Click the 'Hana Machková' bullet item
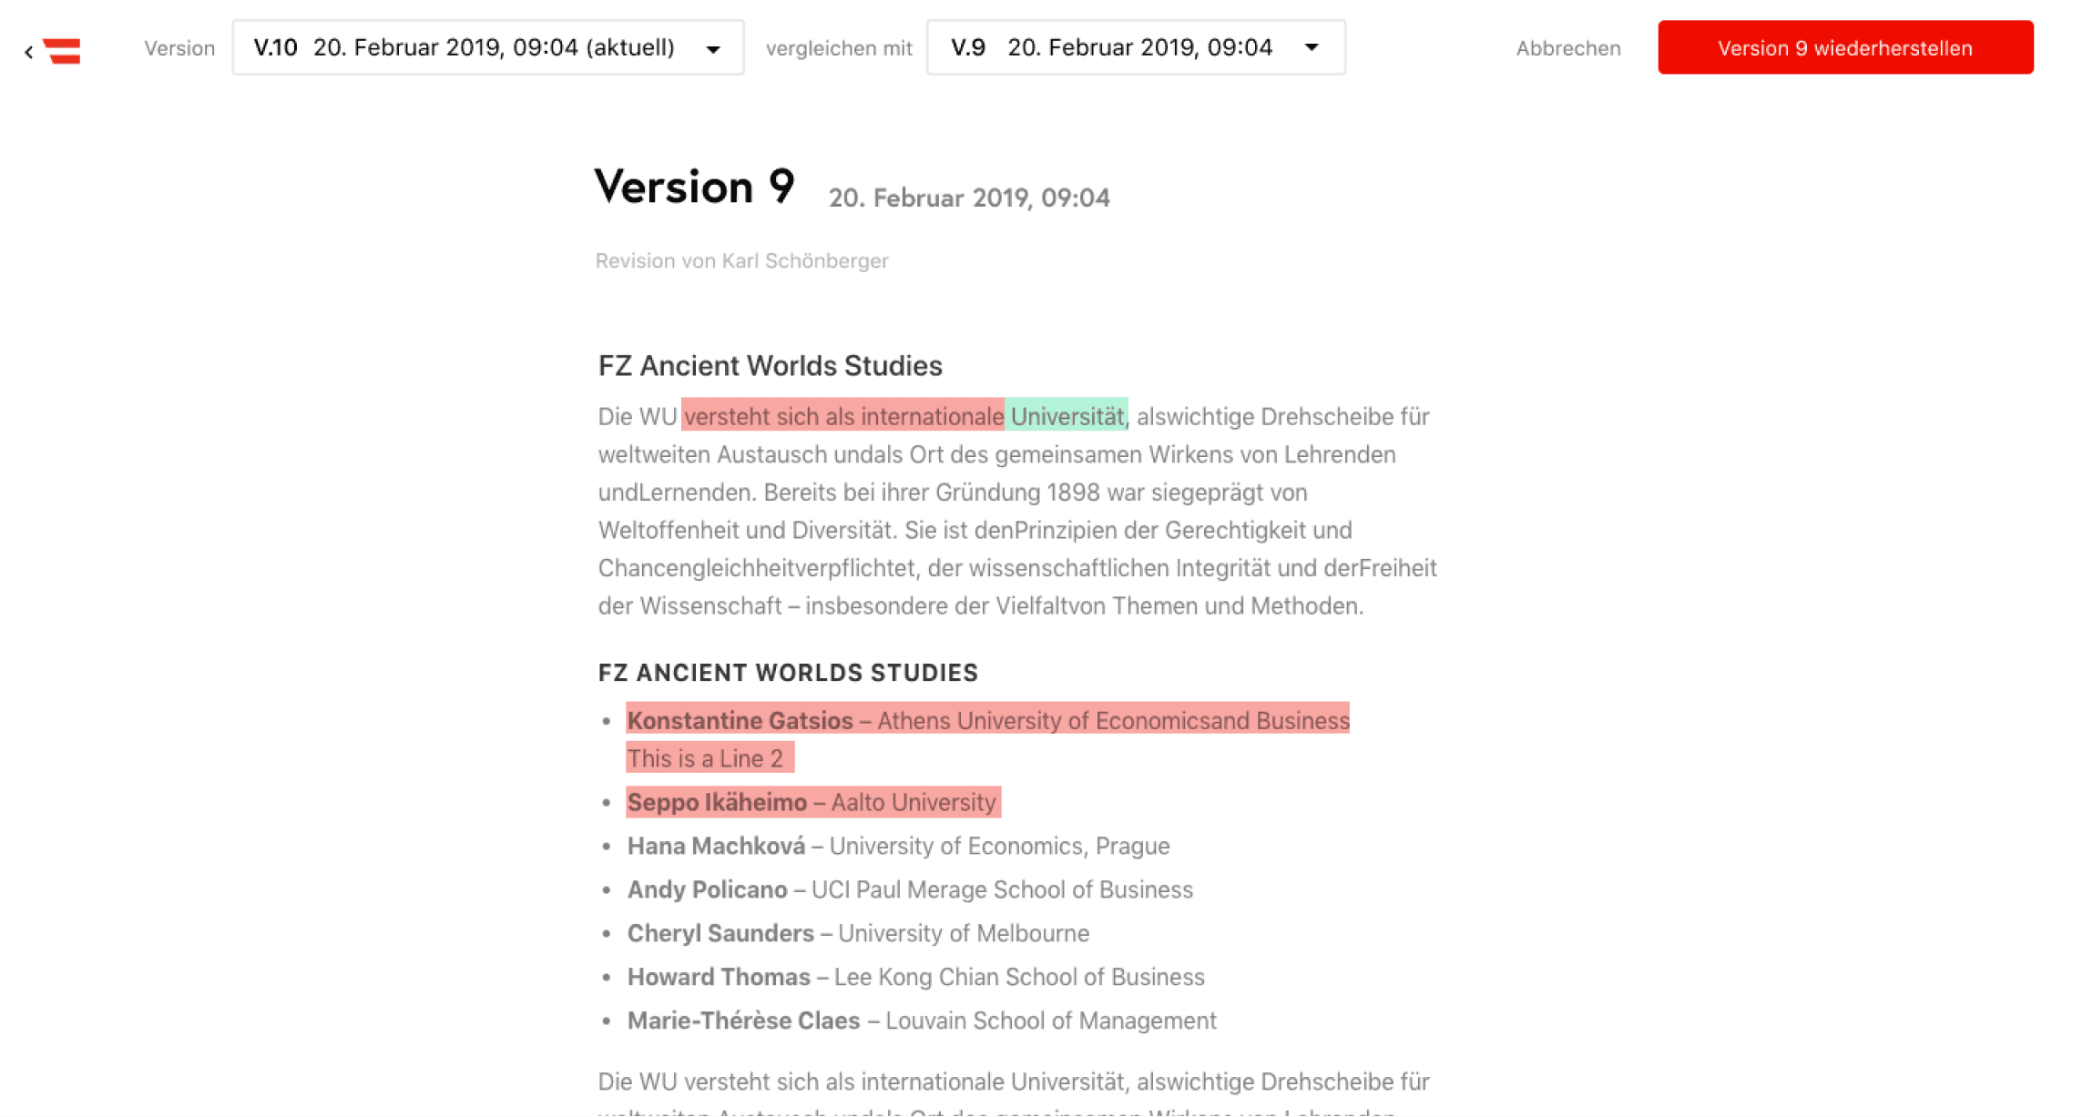 tap(897, 846)
